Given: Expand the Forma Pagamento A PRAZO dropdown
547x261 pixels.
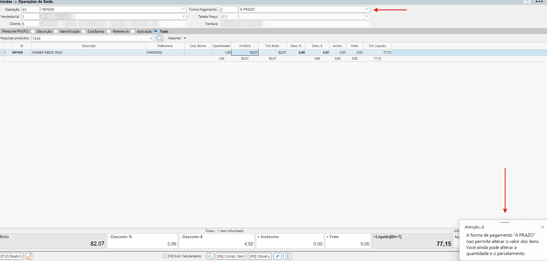Looking at the screenshot, I should [367, 9].
